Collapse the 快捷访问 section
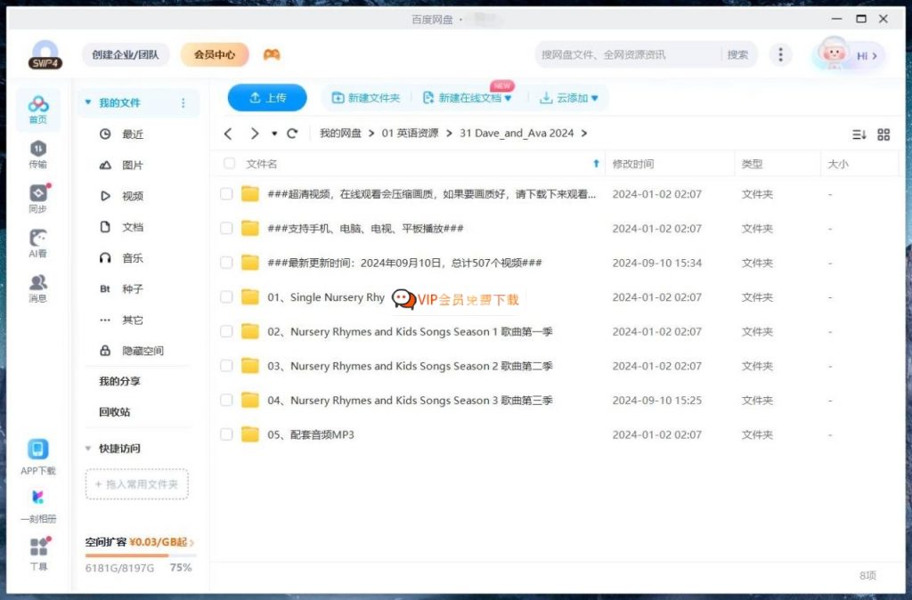Image resolution: width=912 pixels, height=600 pixels. (x=88, y=449)
